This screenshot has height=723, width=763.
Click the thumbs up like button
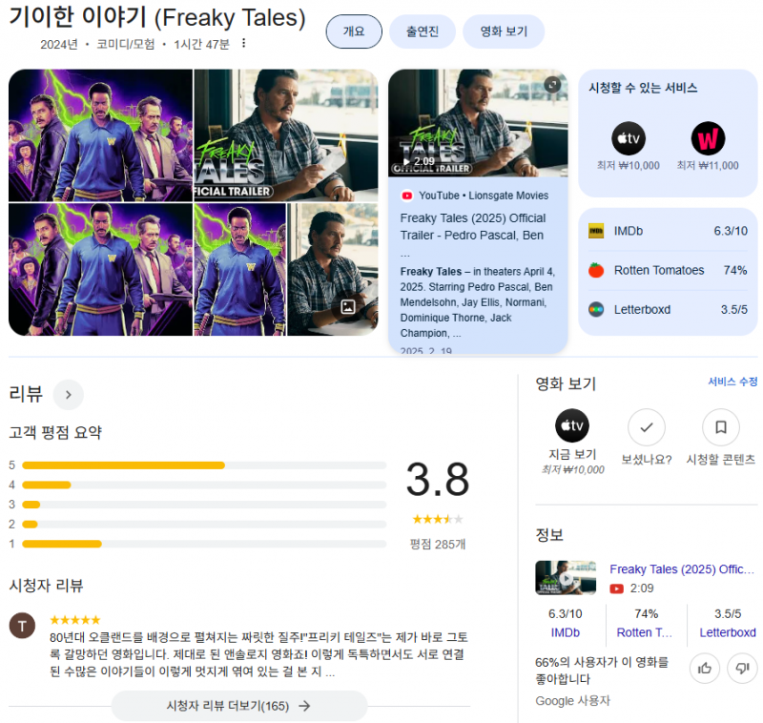click(x=705, y=669)
